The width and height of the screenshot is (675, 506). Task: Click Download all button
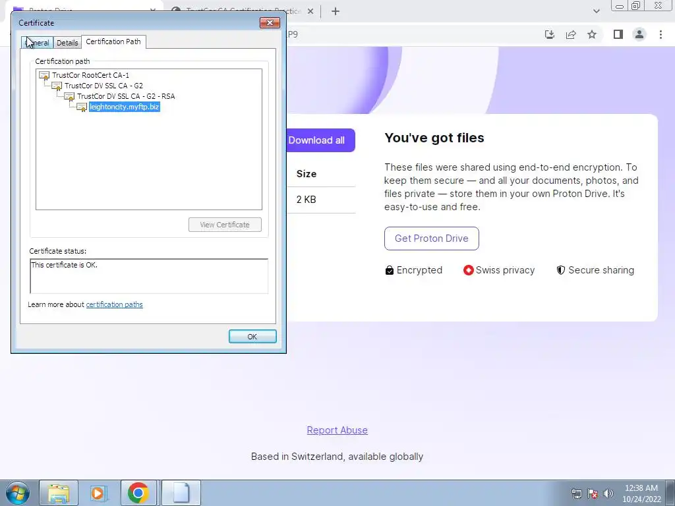[x=321, y=140]
